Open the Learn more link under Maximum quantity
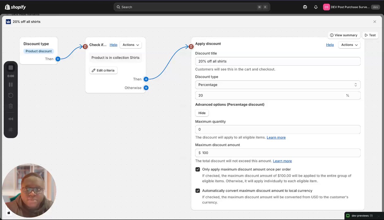This screenshot has height=220, width=384. [x=276, y=137]
